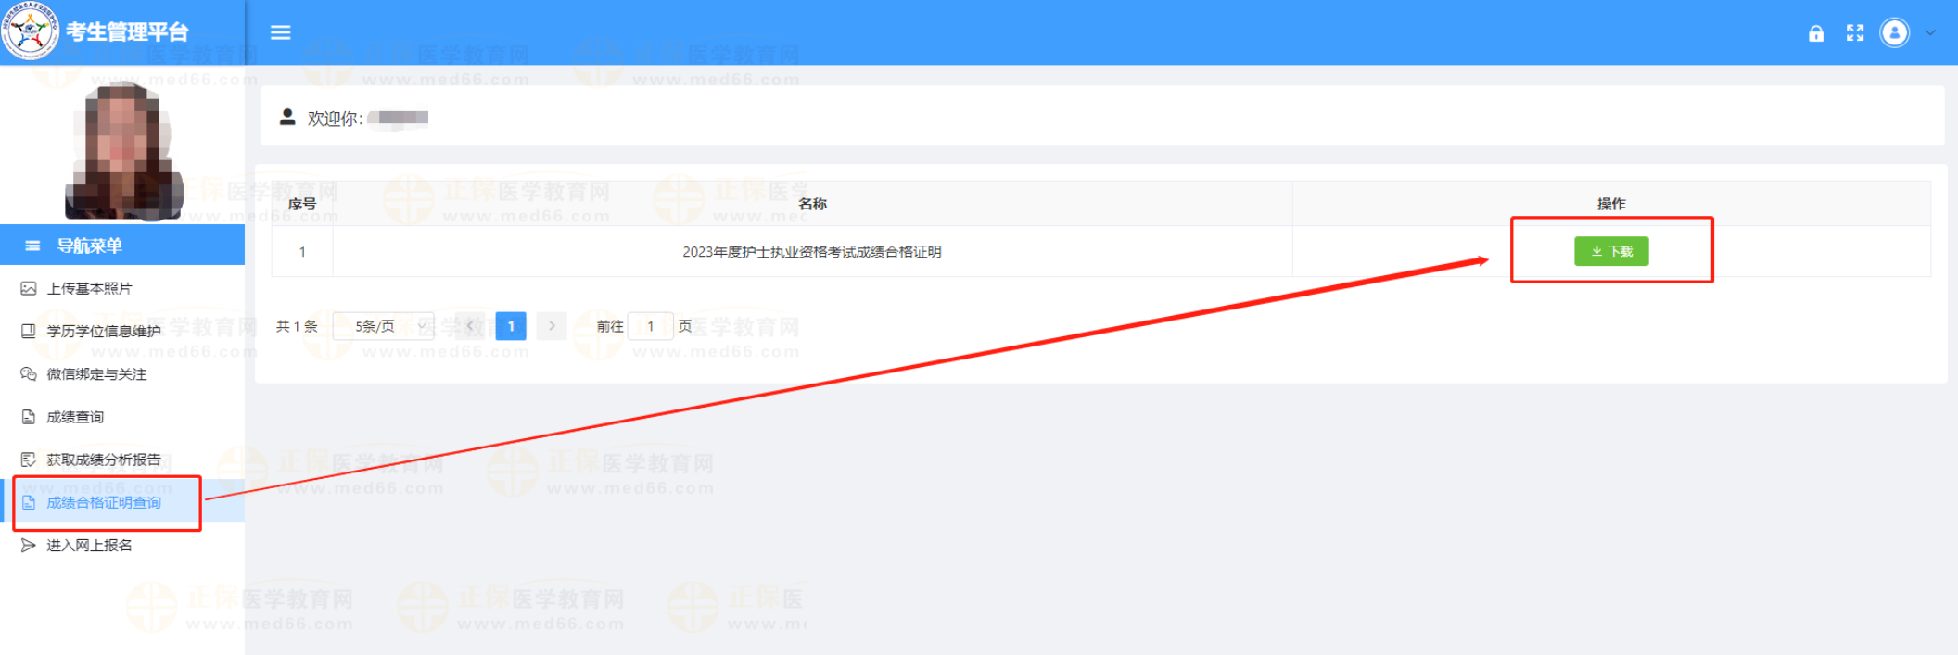Expand the user account dropdown arrow
Screen dimensions: 1958x655
pyautogui.click(x=1930, y=33)
